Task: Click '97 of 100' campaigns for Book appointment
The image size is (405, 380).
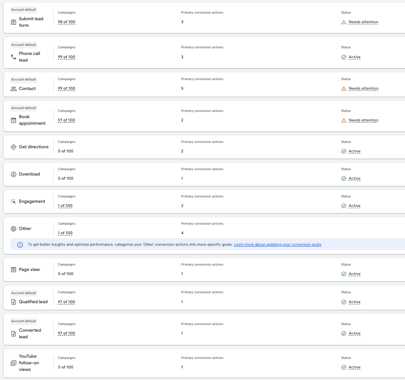Action: (x=67, y=120)
